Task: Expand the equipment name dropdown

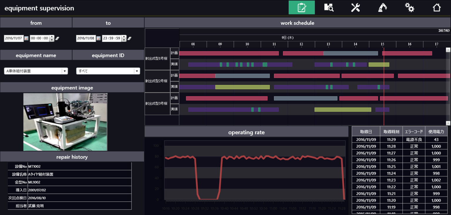Action: pos(65,71)
